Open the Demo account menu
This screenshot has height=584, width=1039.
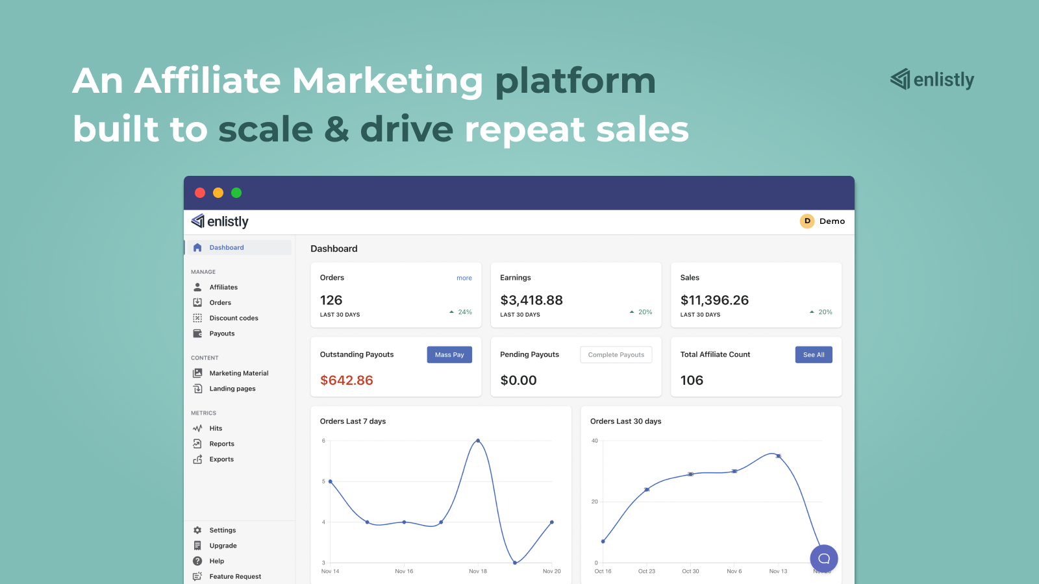[823, 221]
